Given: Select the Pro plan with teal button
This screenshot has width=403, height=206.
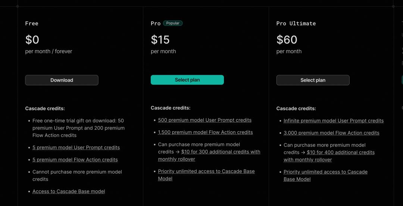Looking at the screenshot, I should [x=187, y=80].
